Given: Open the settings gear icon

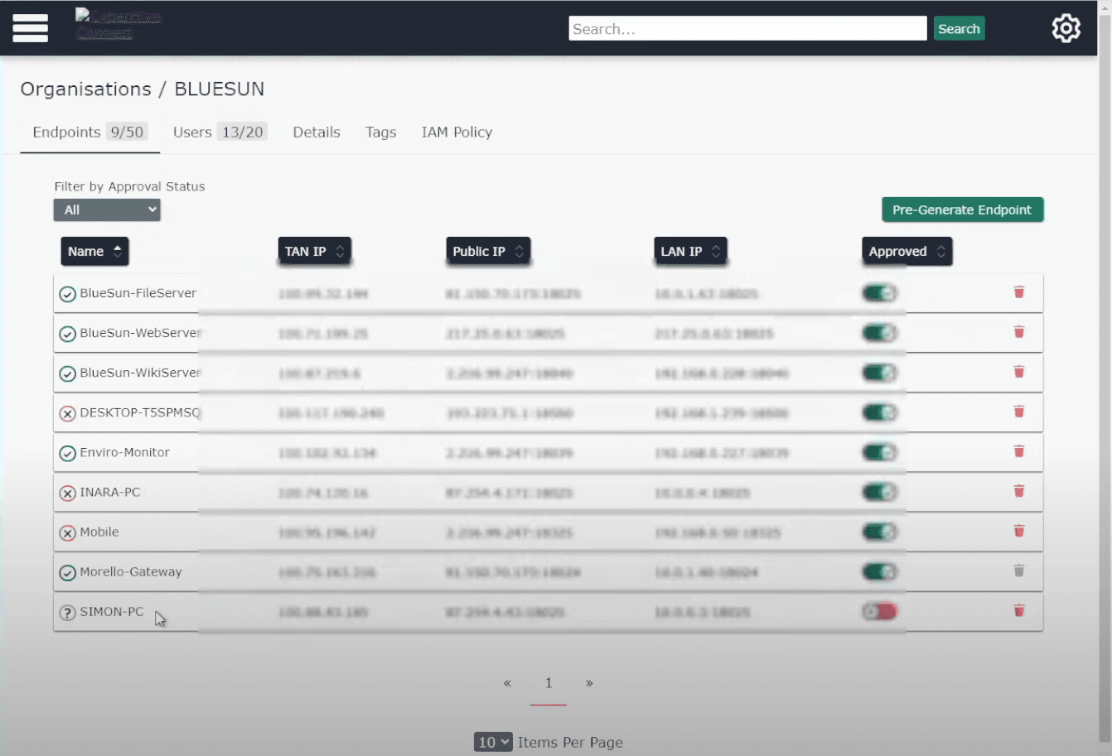Looking at the screenshot, I should (x=1066, y=28).
